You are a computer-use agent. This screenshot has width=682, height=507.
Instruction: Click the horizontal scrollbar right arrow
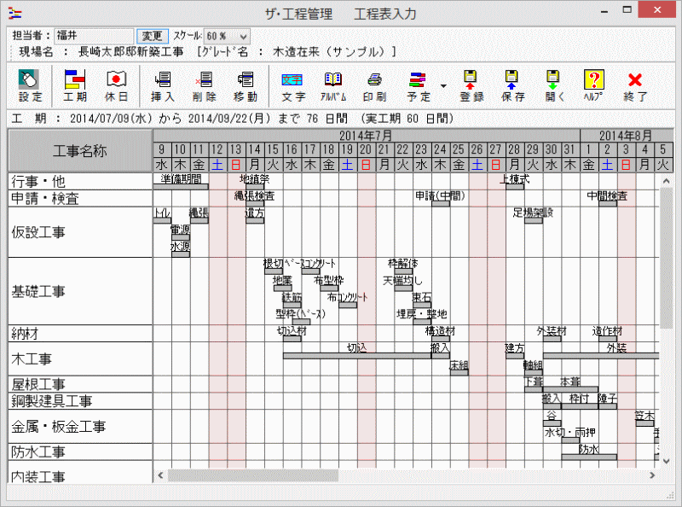pyautogui.click(x=652, y=475)
